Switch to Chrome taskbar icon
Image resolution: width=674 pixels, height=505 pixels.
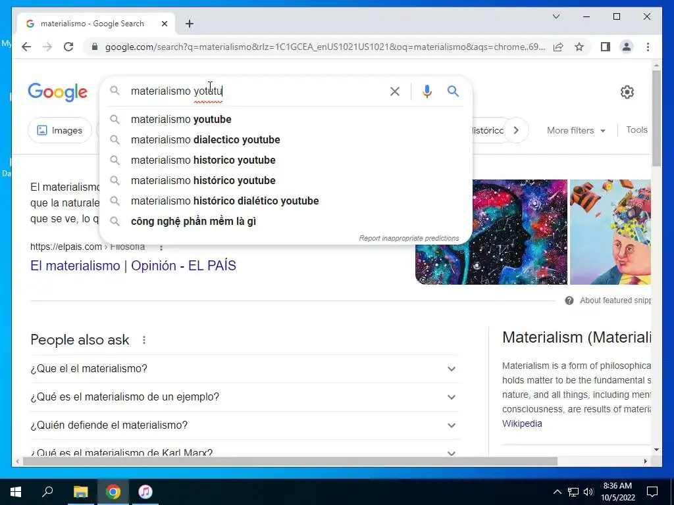coord(113,492)
